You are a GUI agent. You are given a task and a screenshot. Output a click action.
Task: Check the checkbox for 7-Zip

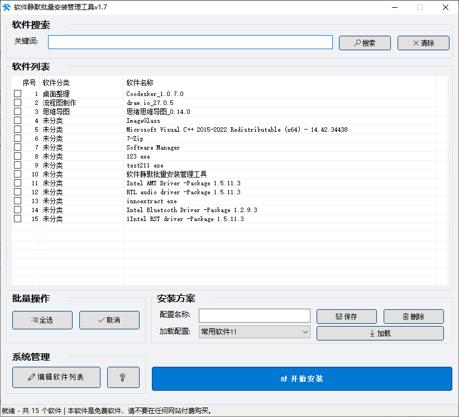[x=17, y=138]
